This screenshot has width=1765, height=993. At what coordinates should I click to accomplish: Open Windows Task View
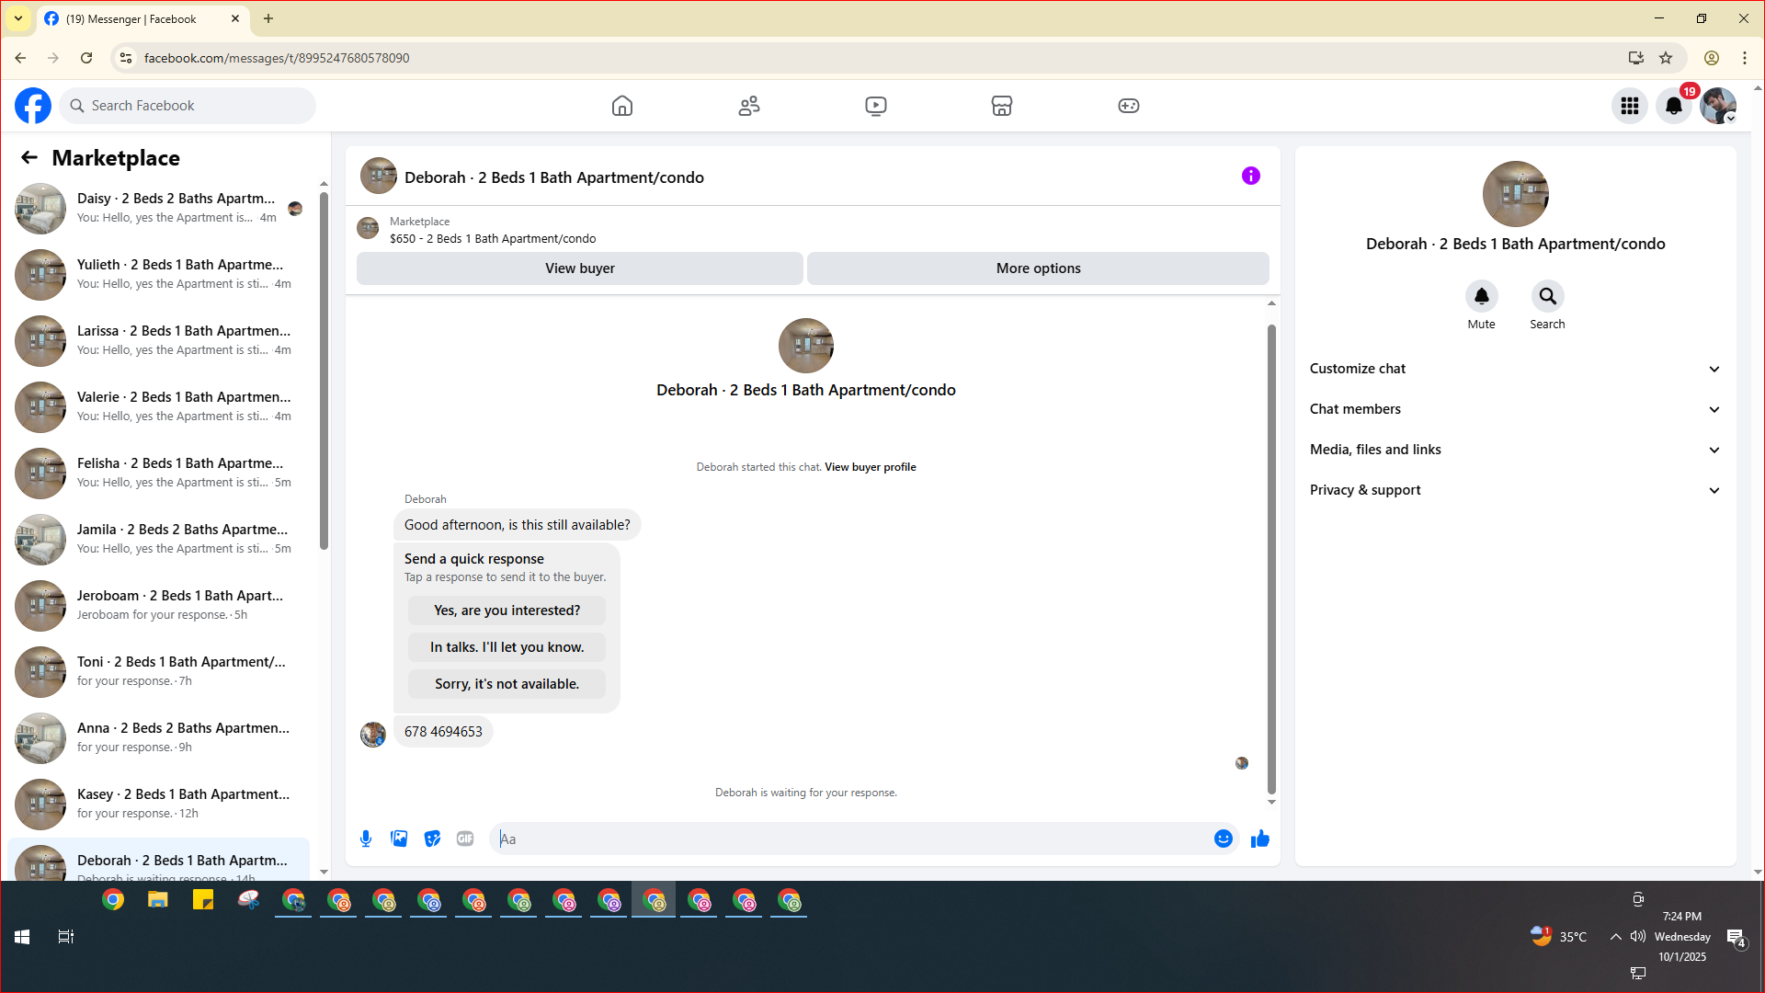[66, 937]
